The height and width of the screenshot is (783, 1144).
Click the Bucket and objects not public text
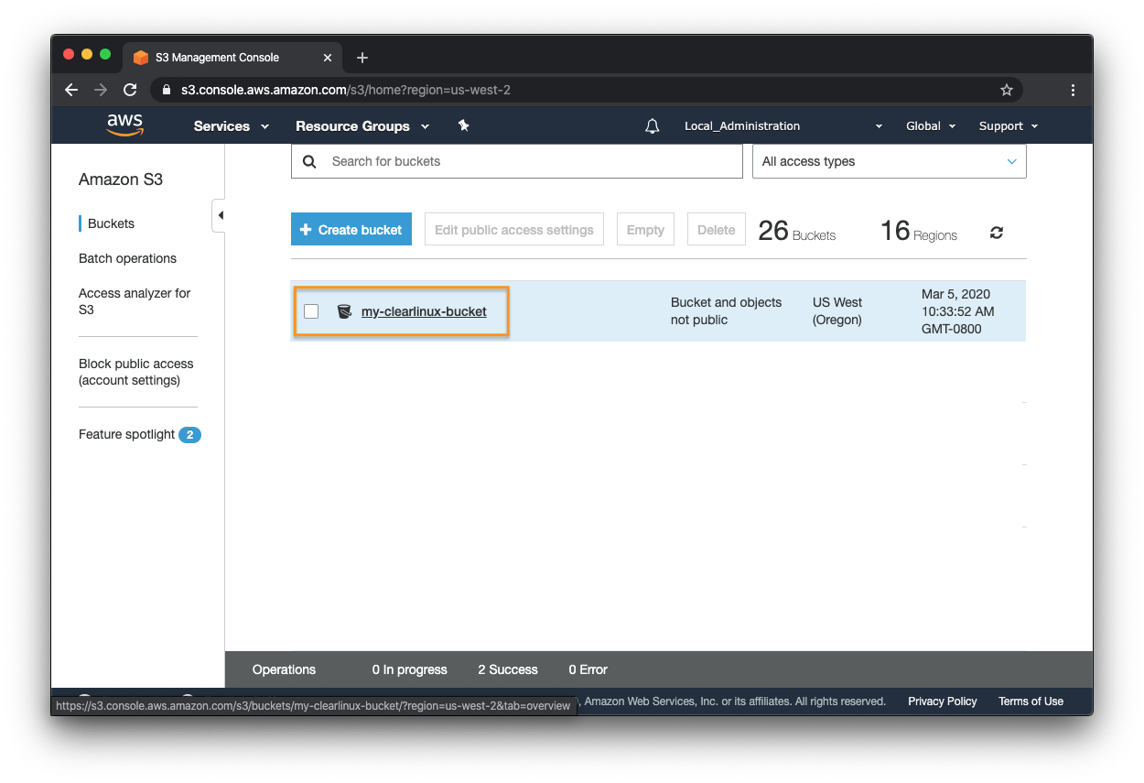[727, 311]
